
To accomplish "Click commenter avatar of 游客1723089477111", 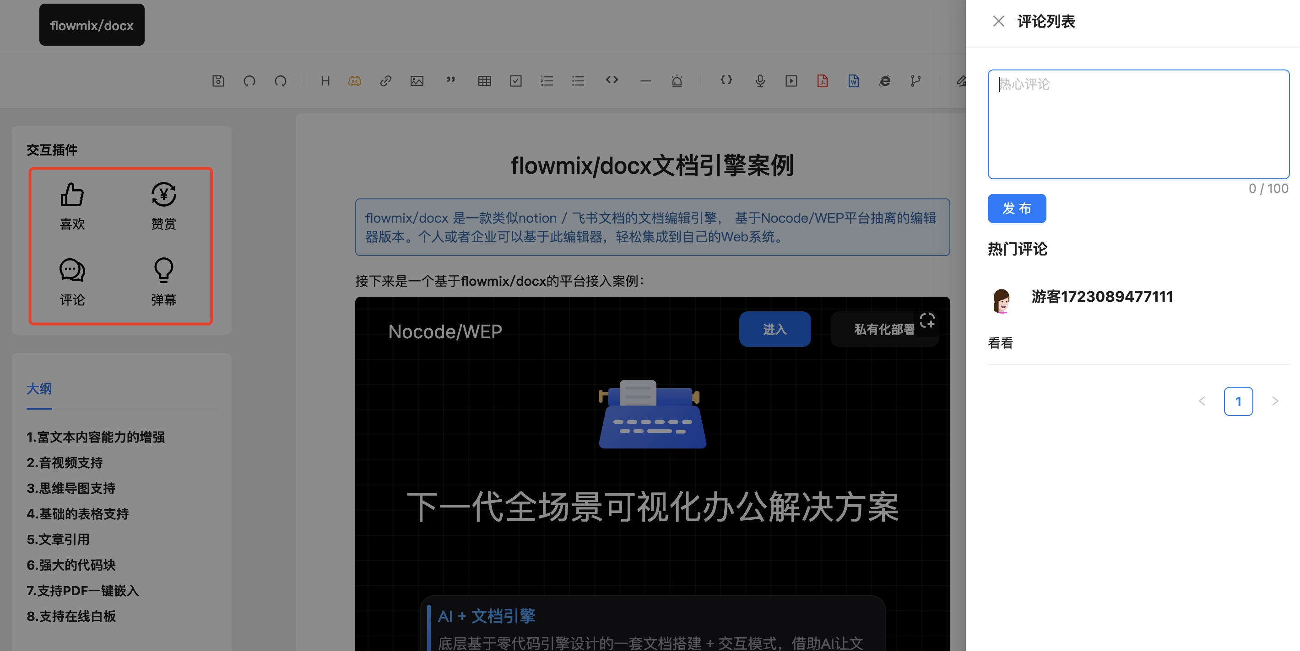I will (1001, 301).
